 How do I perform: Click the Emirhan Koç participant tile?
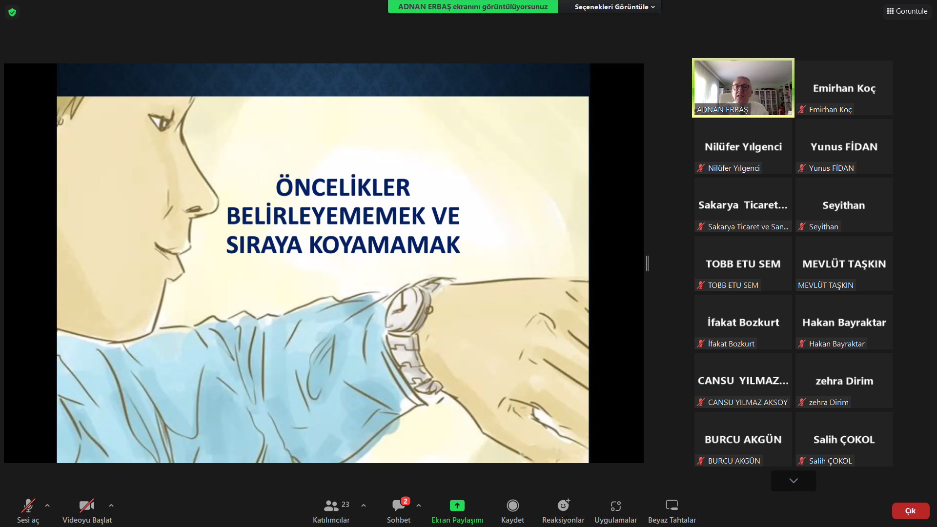pos(844,88)
